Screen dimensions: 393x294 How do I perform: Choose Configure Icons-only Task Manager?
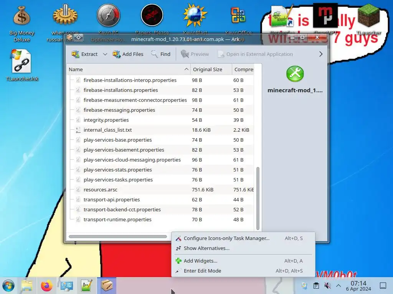pos(243,238)
